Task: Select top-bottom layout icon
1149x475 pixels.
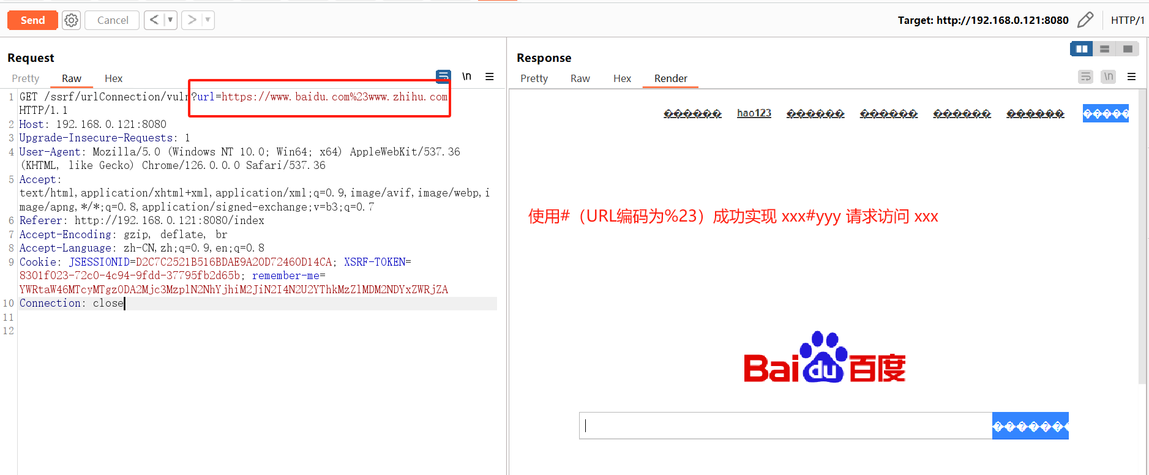Action: point(1104,49)
